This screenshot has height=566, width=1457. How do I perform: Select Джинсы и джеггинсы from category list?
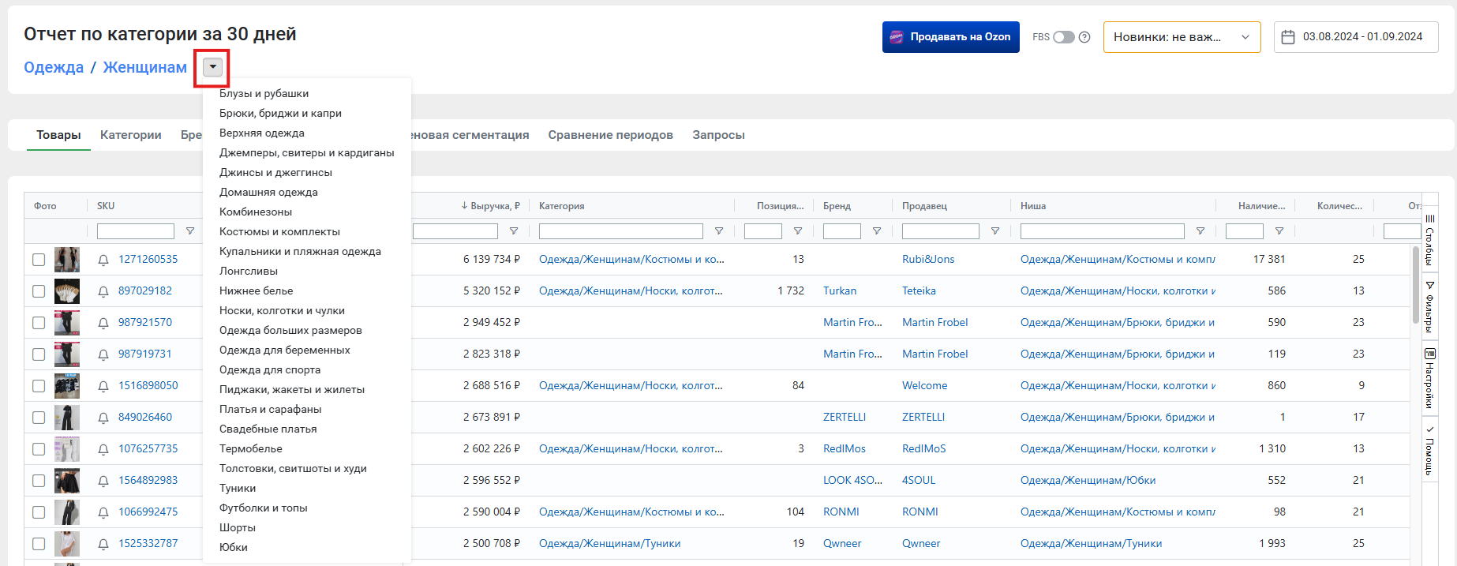(x=275, y=173)
